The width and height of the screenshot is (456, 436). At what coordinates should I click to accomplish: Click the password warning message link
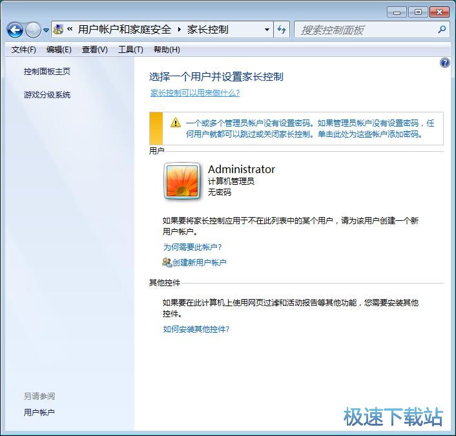coord(310,129)
